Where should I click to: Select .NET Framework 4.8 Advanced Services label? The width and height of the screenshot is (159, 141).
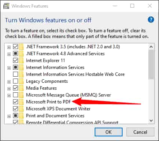coord(65,54)
